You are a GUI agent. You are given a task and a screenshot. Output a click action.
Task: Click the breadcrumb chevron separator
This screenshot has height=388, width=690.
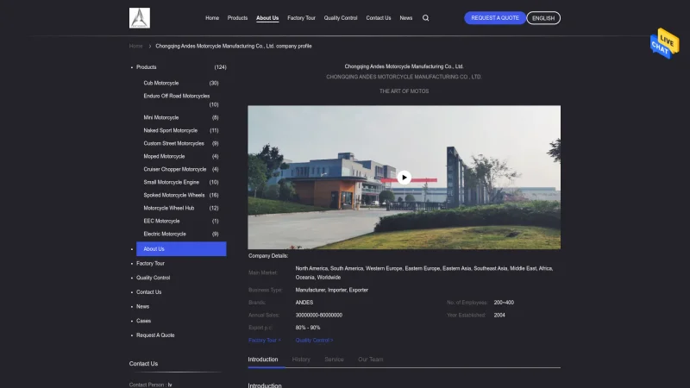(149, 47)
